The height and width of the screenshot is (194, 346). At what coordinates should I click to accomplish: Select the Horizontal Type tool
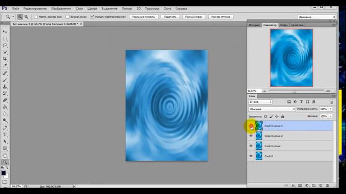point(5,135)
